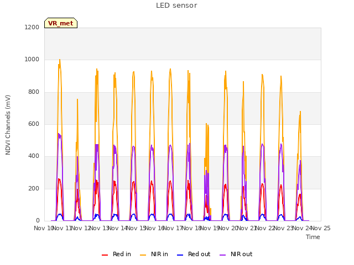The height and width of the screenshot is (265, 354).
Task: Click the 400 y-axis tick label
Action: (x=34, y=156)
